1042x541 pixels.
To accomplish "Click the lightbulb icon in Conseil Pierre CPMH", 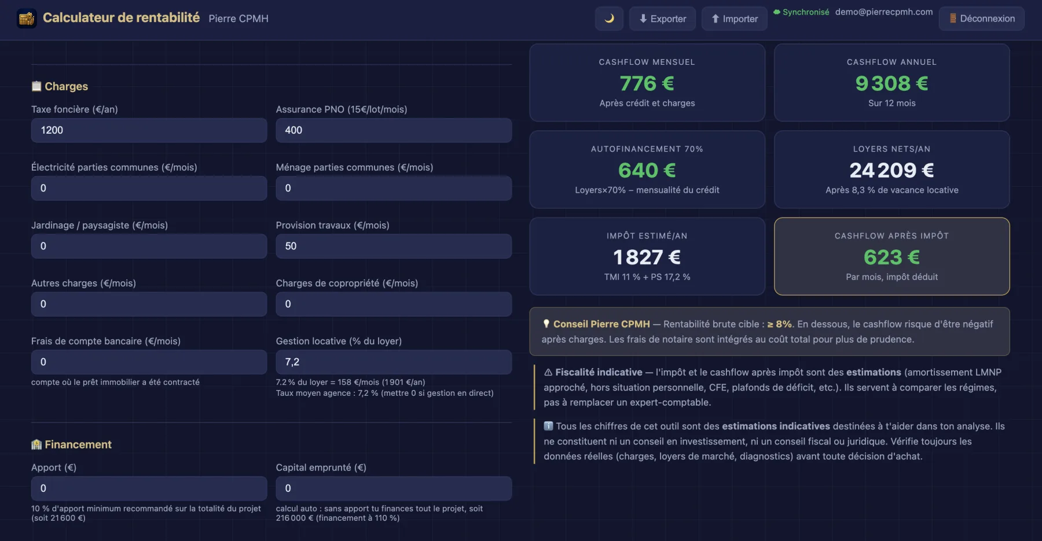I will (546, 324).
